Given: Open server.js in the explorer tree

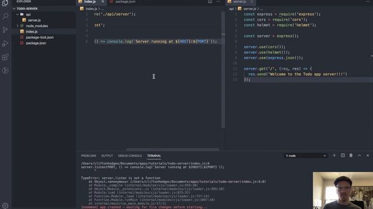Looking at the screenshot, I should click(34, 20).
